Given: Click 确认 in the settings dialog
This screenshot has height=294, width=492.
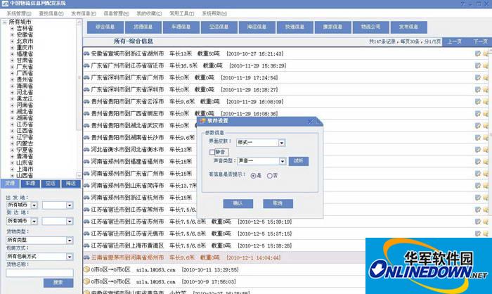Looking at the screenshot, I should [238, 203].
